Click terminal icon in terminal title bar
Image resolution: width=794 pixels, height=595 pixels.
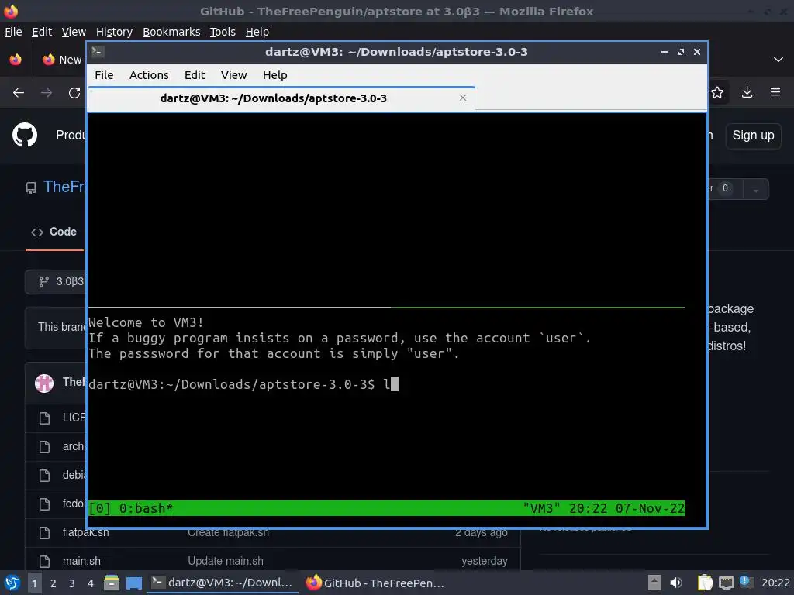click(98, 52)
